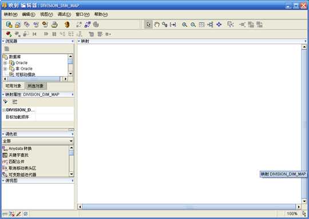Select the hand pan tool
Viewport: 309px width, 219px height.
coord(157,25)
